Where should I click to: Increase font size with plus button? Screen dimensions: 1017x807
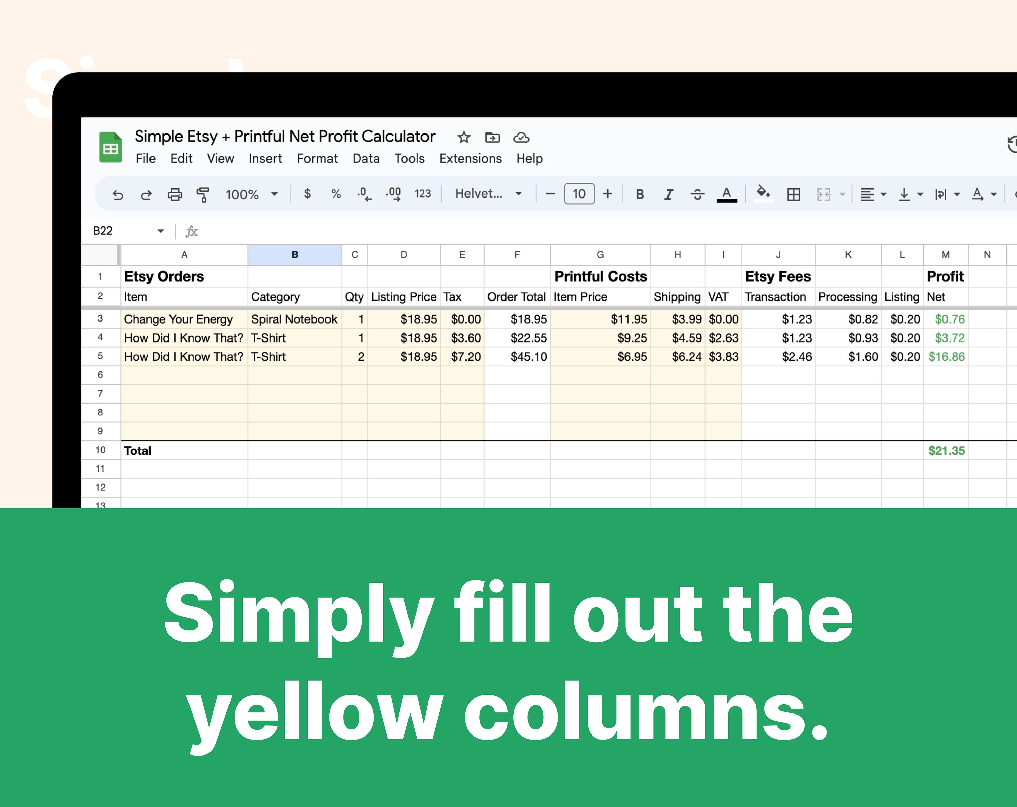[x=607, y=194]
